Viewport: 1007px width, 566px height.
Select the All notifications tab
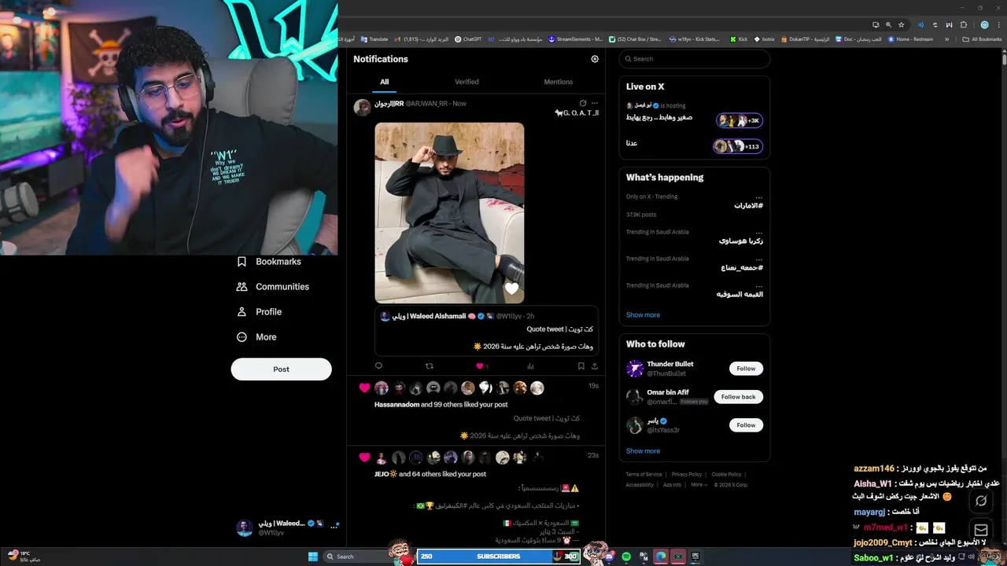tap(384, 82)
